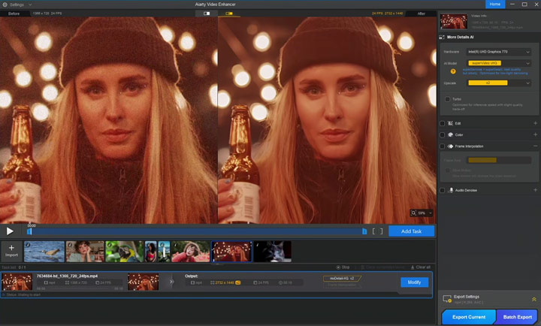Enable the Turbo checkbox
This screenshot has height=326, width=541.
point(448,99)
